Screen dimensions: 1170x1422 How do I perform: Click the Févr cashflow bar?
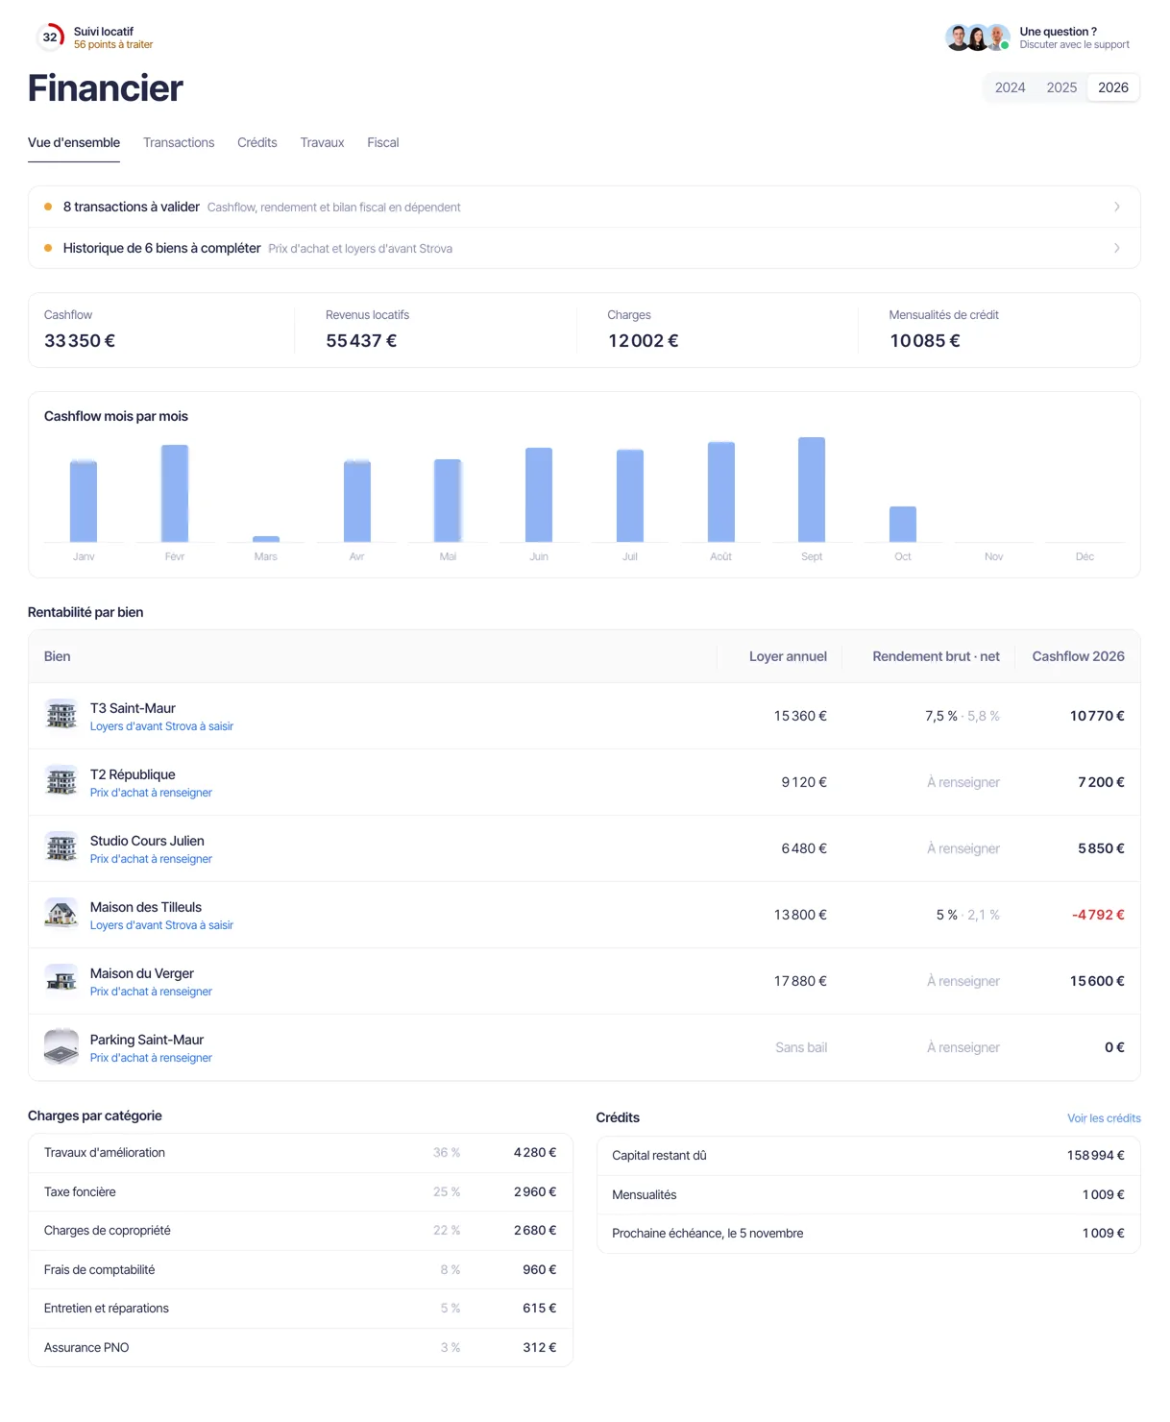tap(175, 493)
